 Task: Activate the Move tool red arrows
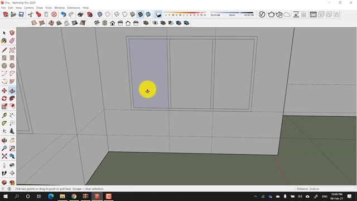(x=4, y=90)
